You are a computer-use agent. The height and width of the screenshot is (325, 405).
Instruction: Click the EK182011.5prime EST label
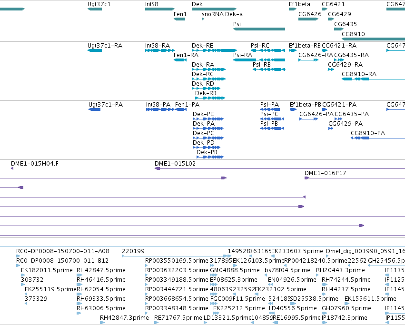48,270
